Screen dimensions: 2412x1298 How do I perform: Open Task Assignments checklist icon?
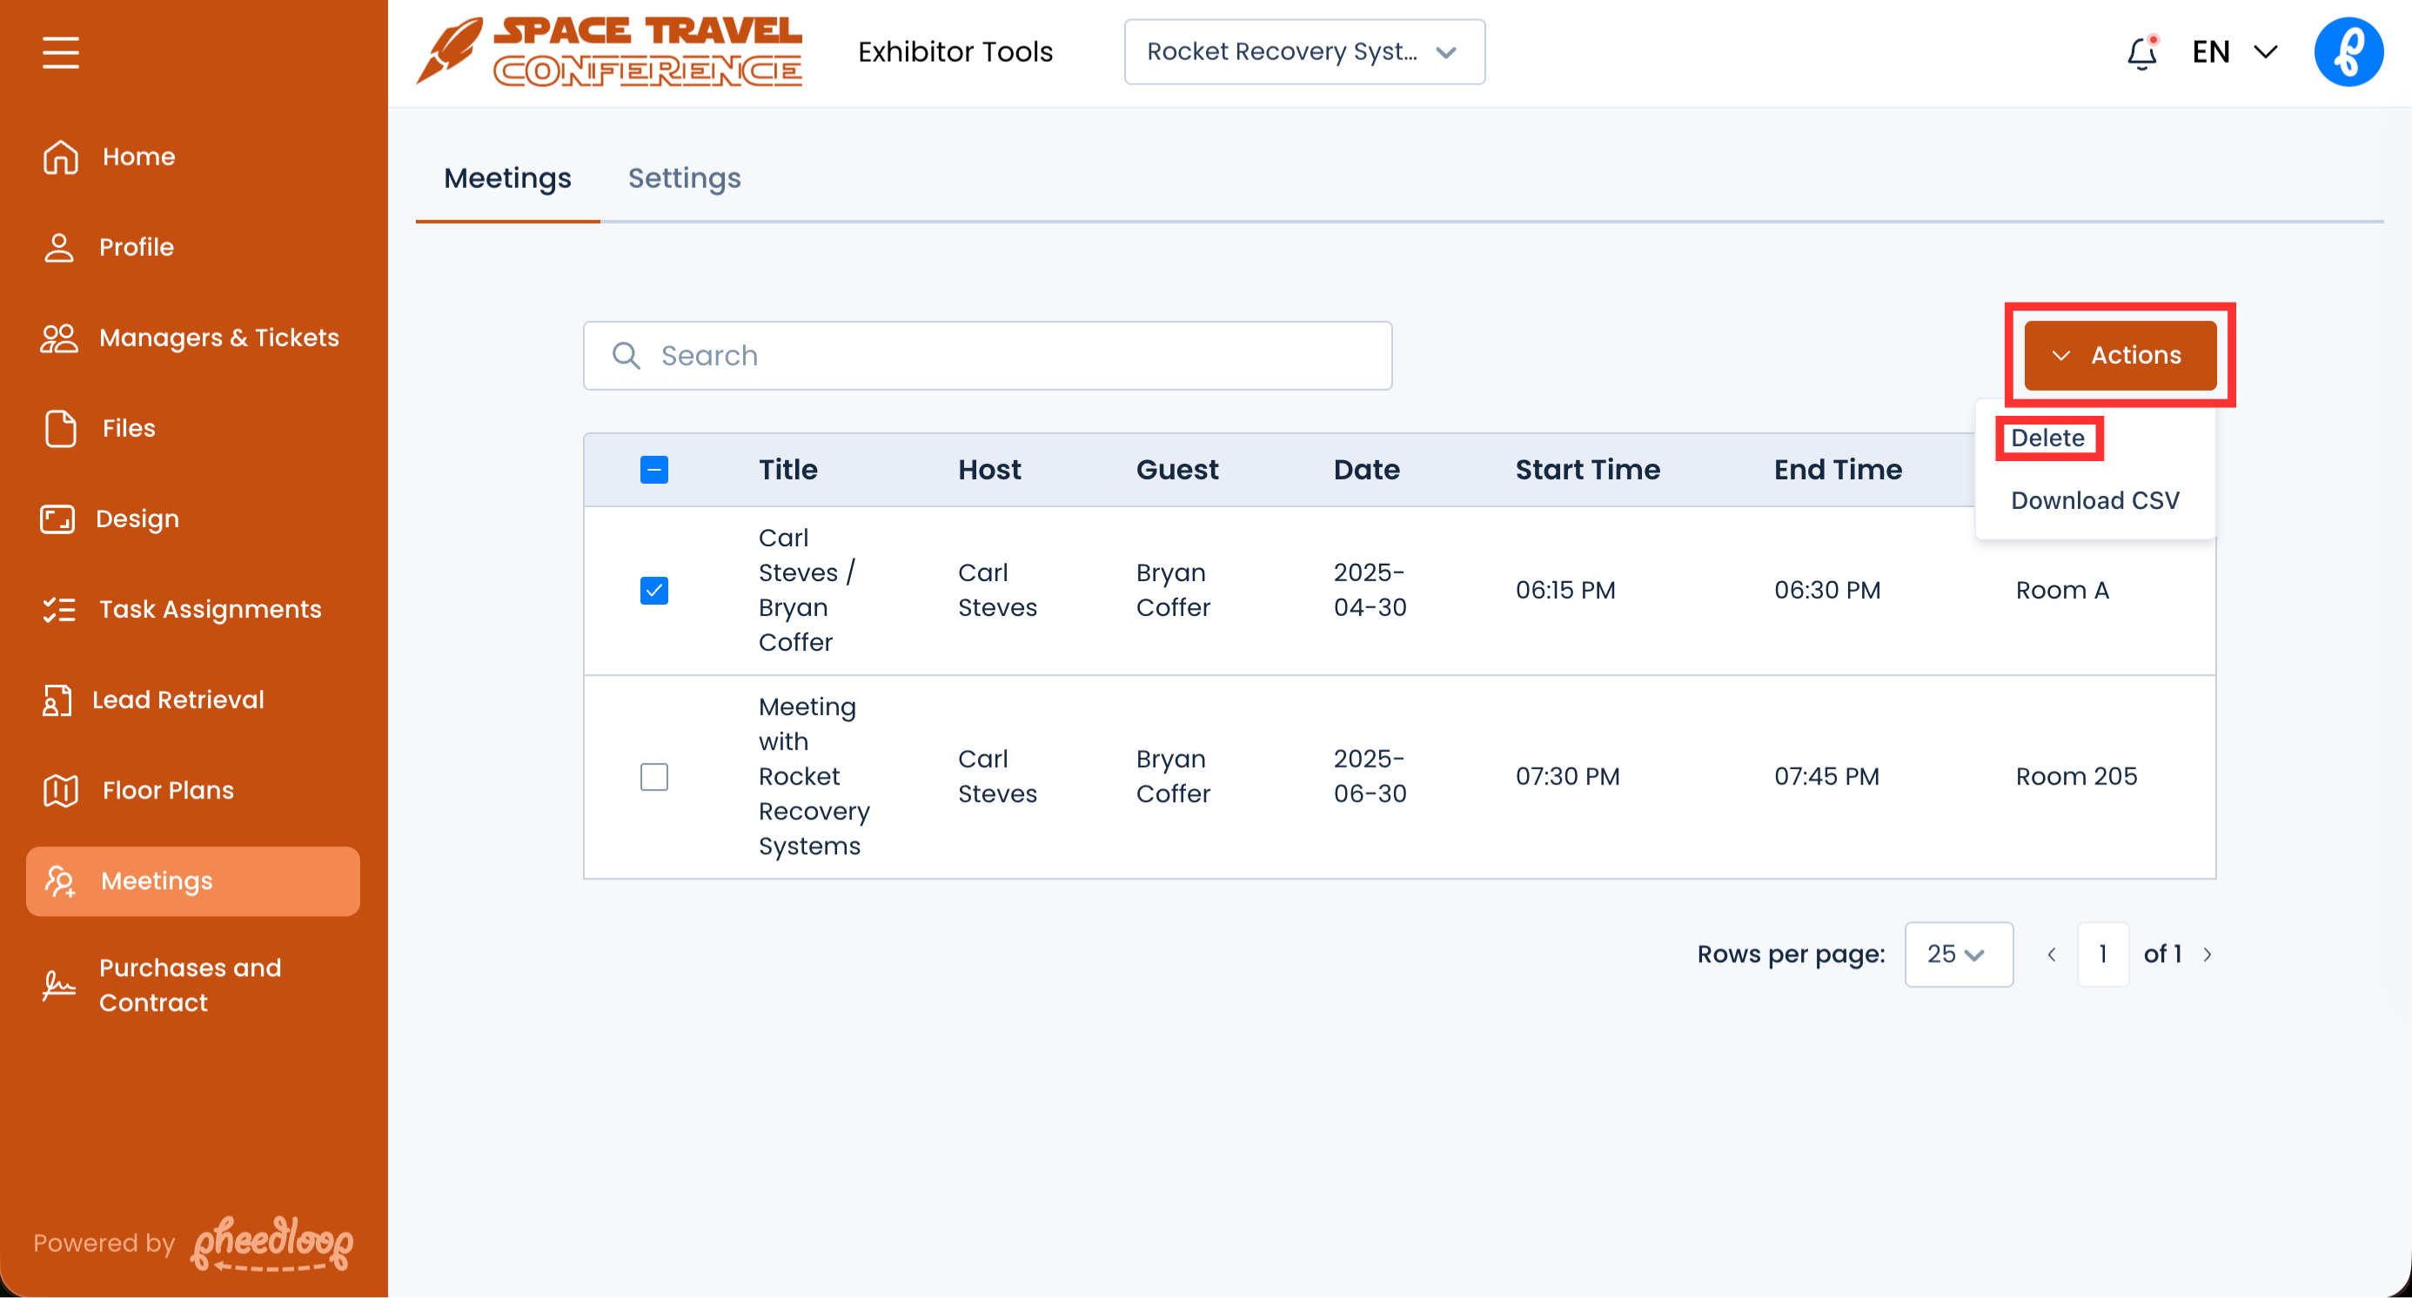tap(59, 610)
